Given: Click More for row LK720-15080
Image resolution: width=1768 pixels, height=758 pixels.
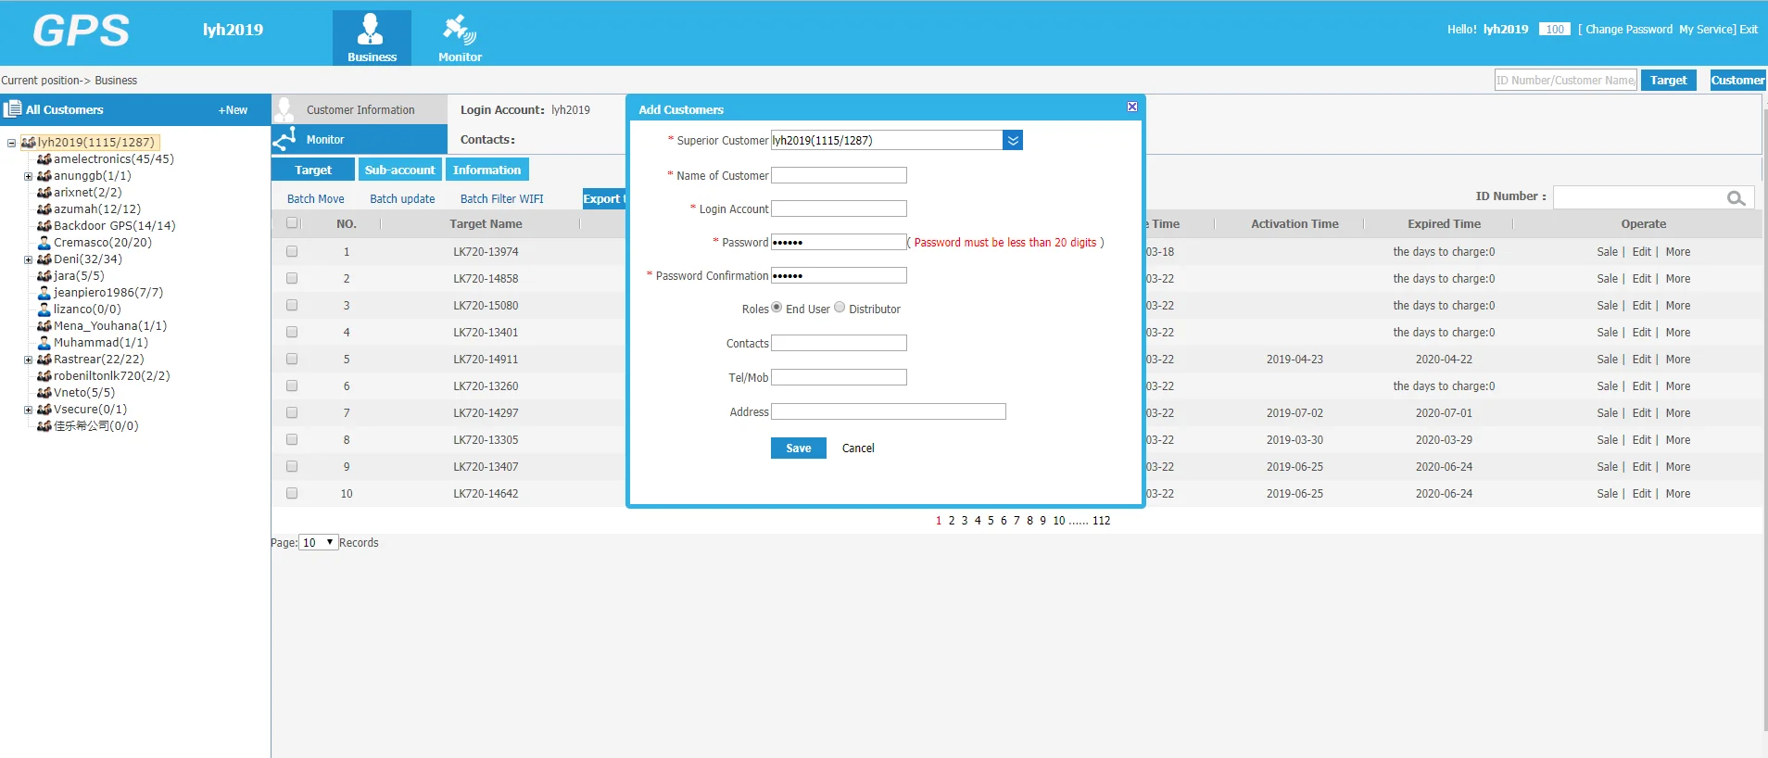Looking at the screenshot, I should pyautogui.click(x=1677, y=306).
